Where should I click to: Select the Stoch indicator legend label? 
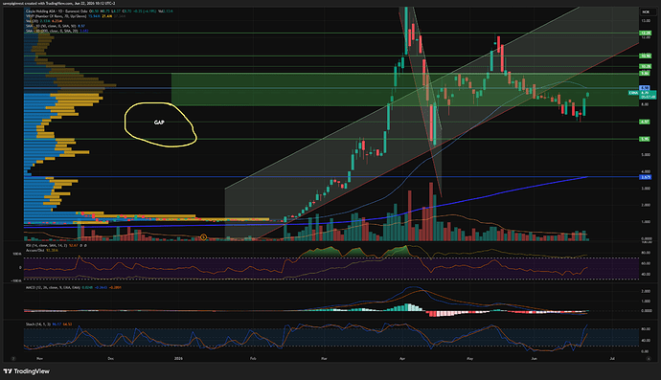pyautogui.click(x=49, y=324)
